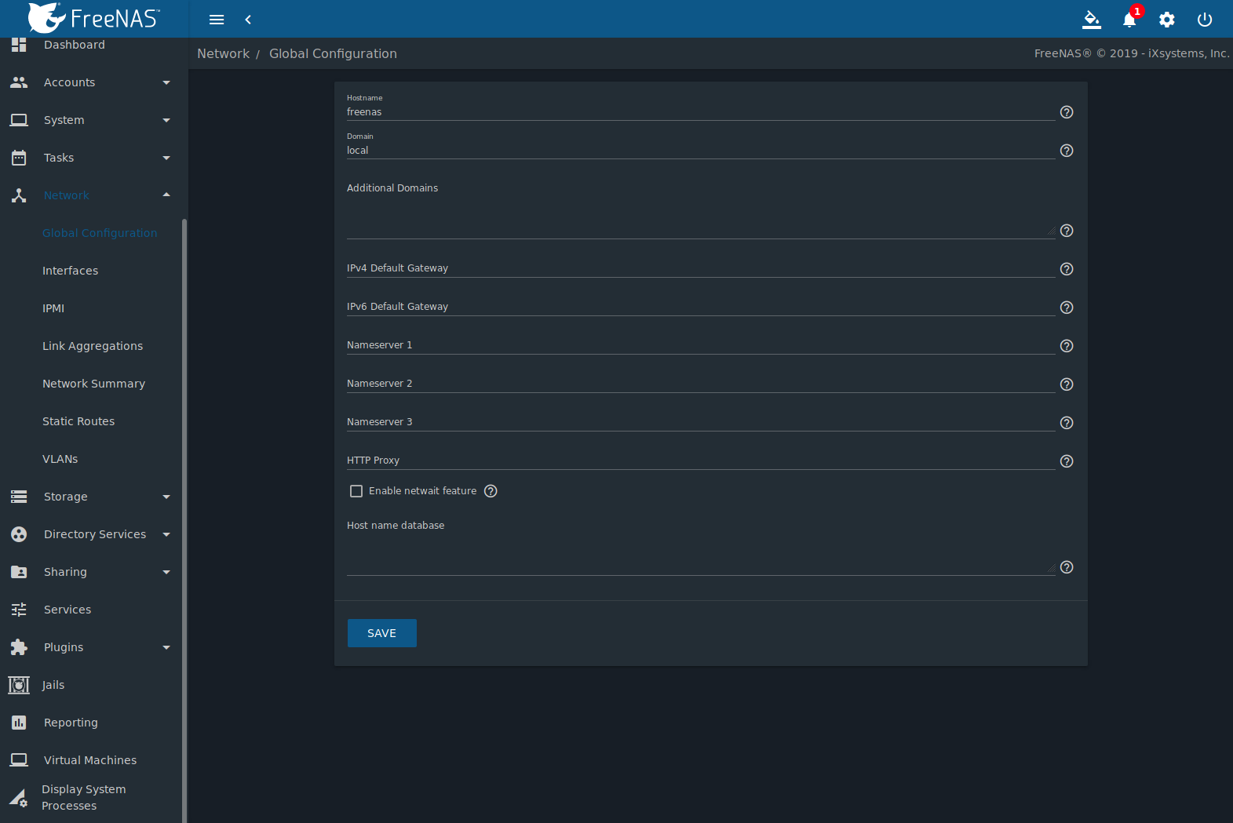Screen dimensions: 1233x823
Task: Show help for Host name database
Action: coord(1067,567)
